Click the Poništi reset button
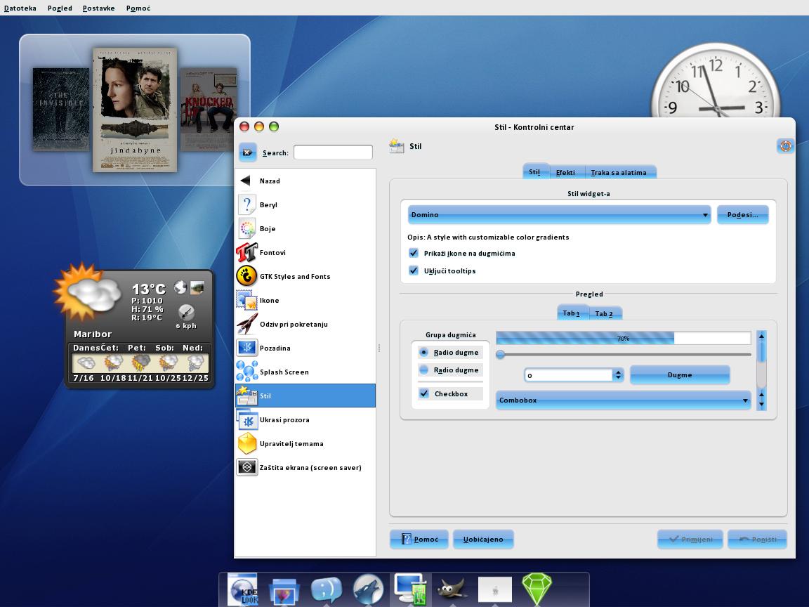809x607 pixels. pos(758,540)
